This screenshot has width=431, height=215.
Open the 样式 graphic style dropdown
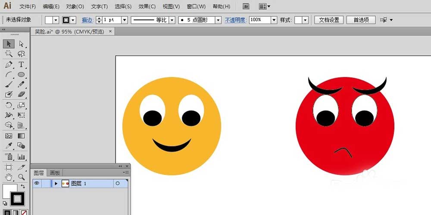pyautogui.click(x=306, y=20)
